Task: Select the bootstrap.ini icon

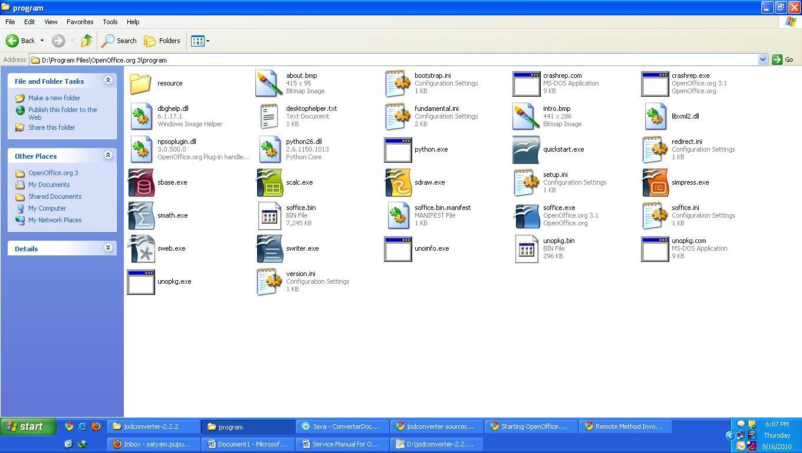Action: pos(398,84)
